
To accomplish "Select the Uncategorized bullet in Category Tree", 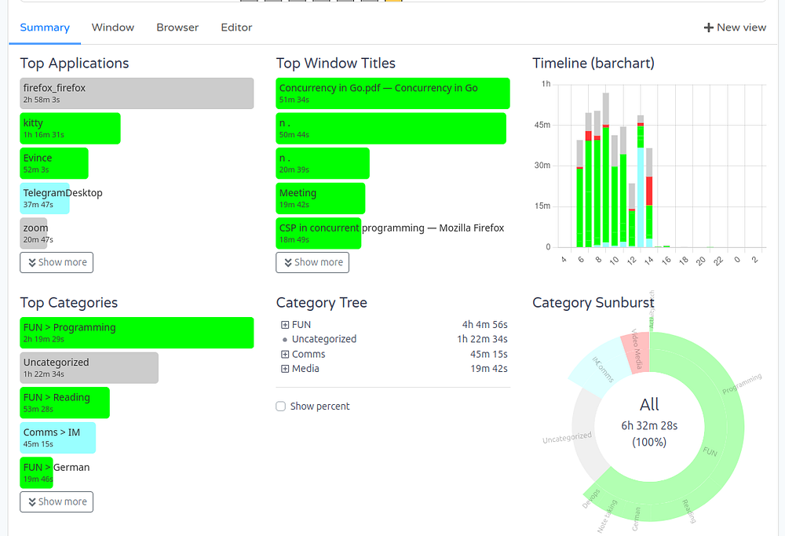I will tap(285, 339).
